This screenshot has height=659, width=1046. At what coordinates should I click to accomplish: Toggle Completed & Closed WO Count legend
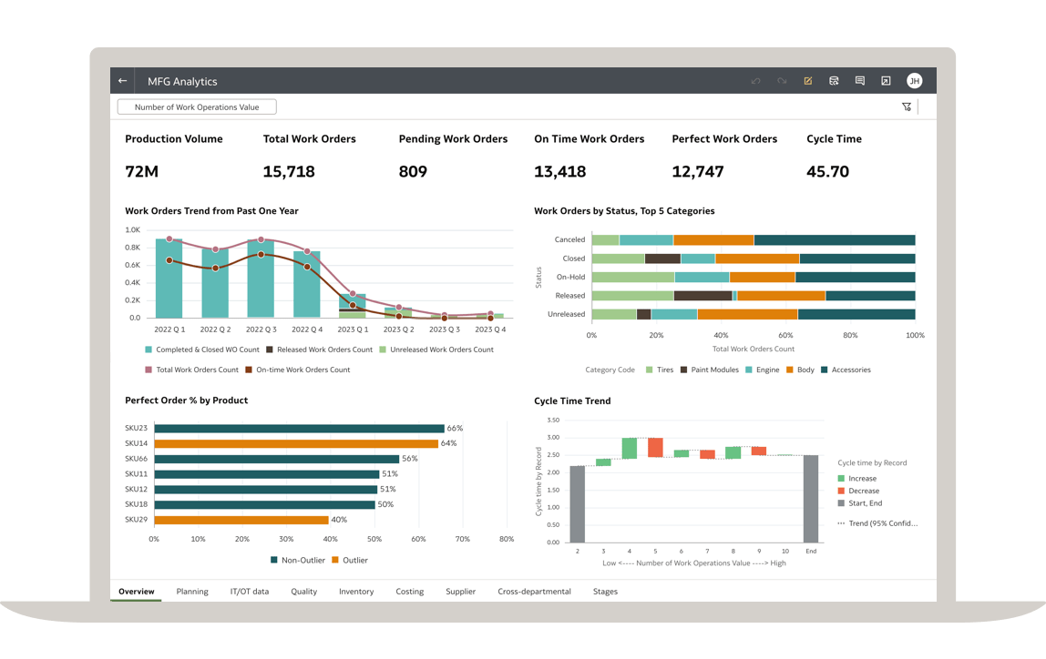pos(201,350)
